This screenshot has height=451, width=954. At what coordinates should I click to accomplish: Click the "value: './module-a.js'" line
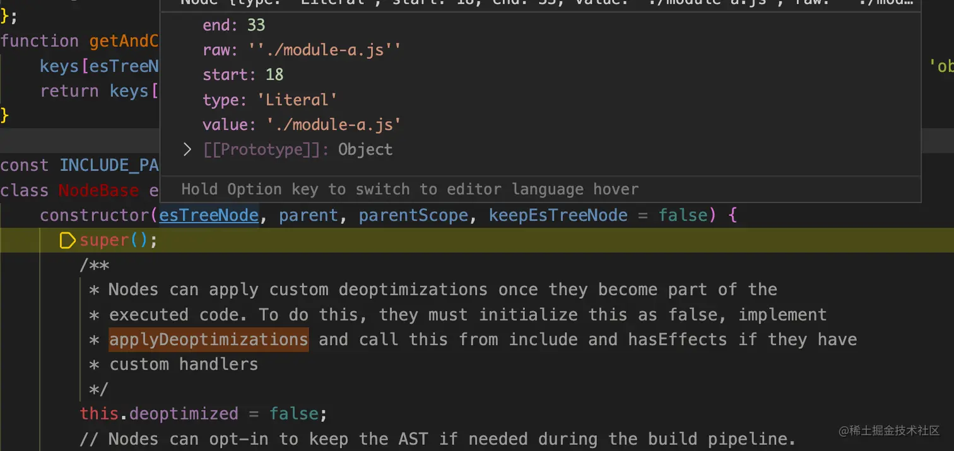pyautogui.click(x=302, y=124)
